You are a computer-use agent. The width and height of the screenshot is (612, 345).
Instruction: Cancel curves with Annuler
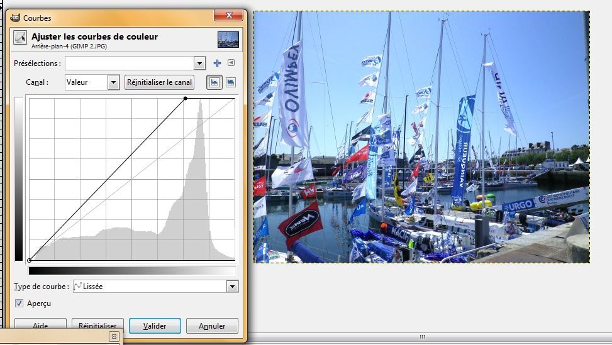click(212, 326)
